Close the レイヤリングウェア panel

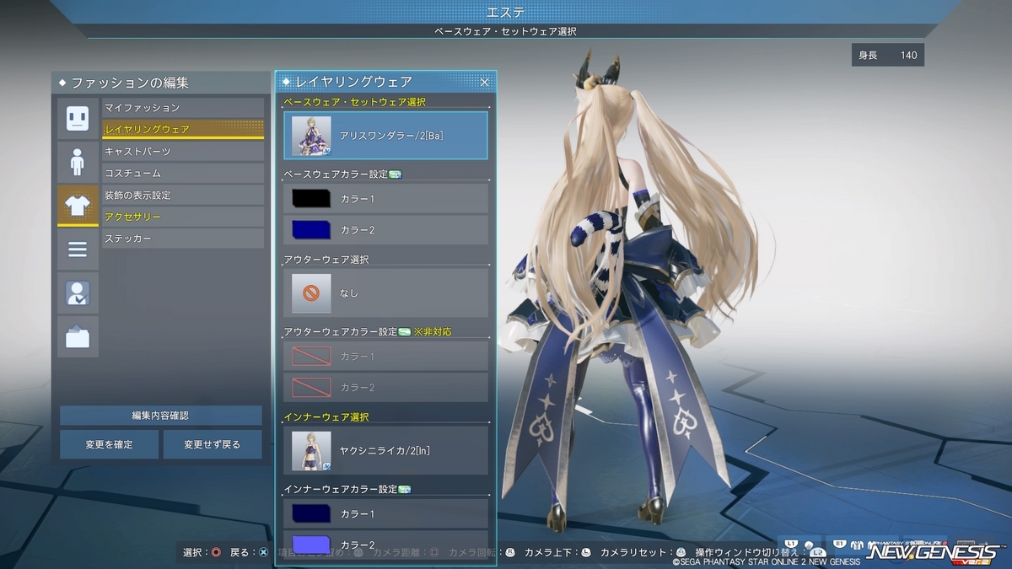[485, 82]
